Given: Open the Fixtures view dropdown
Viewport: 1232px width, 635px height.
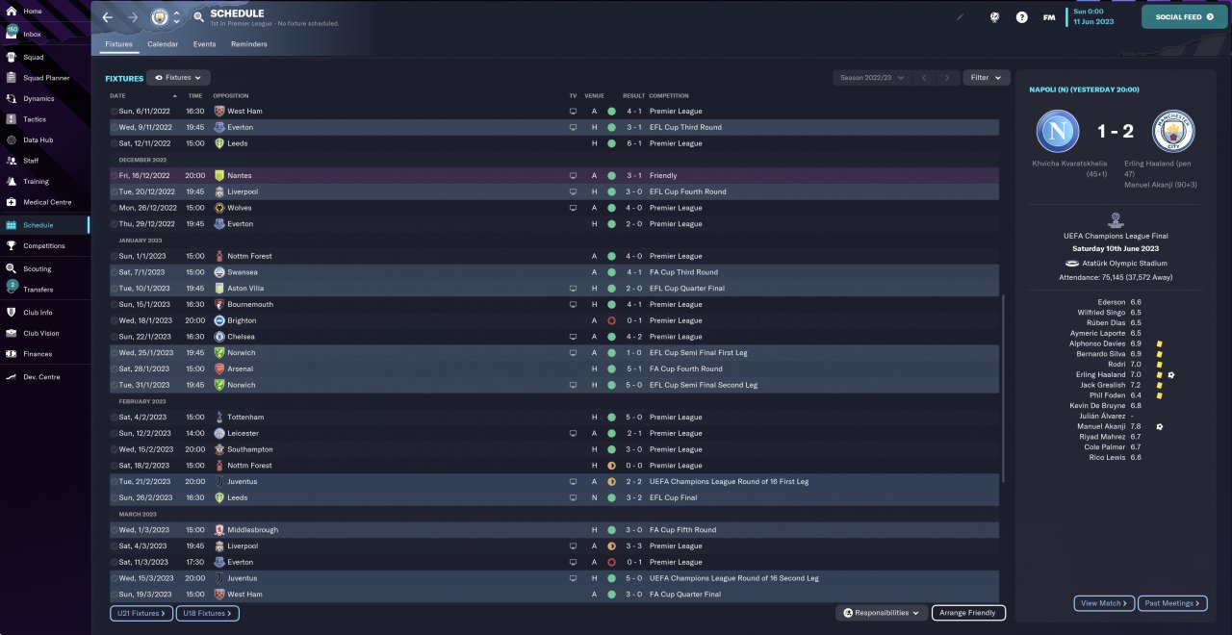Looking at the screenshot, I should (178, 77).
